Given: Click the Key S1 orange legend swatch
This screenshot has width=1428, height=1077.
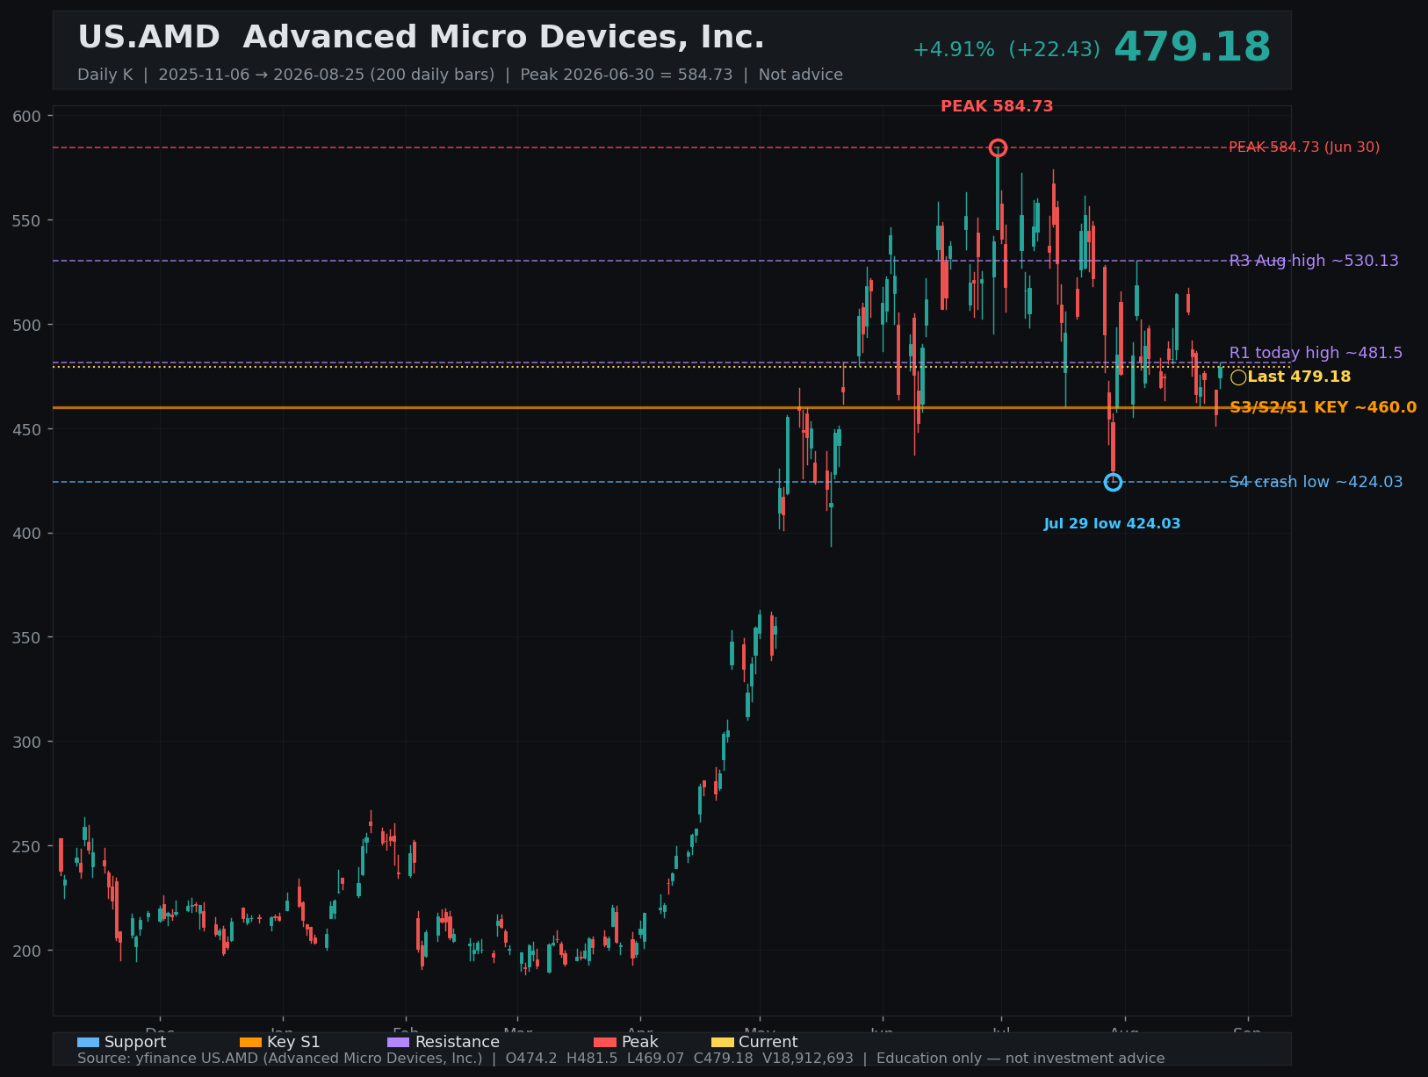Looking at the screenshot, I should [250, 1042].
